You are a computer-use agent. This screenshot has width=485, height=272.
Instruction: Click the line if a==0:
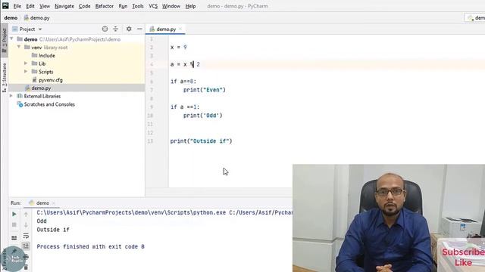183,82
